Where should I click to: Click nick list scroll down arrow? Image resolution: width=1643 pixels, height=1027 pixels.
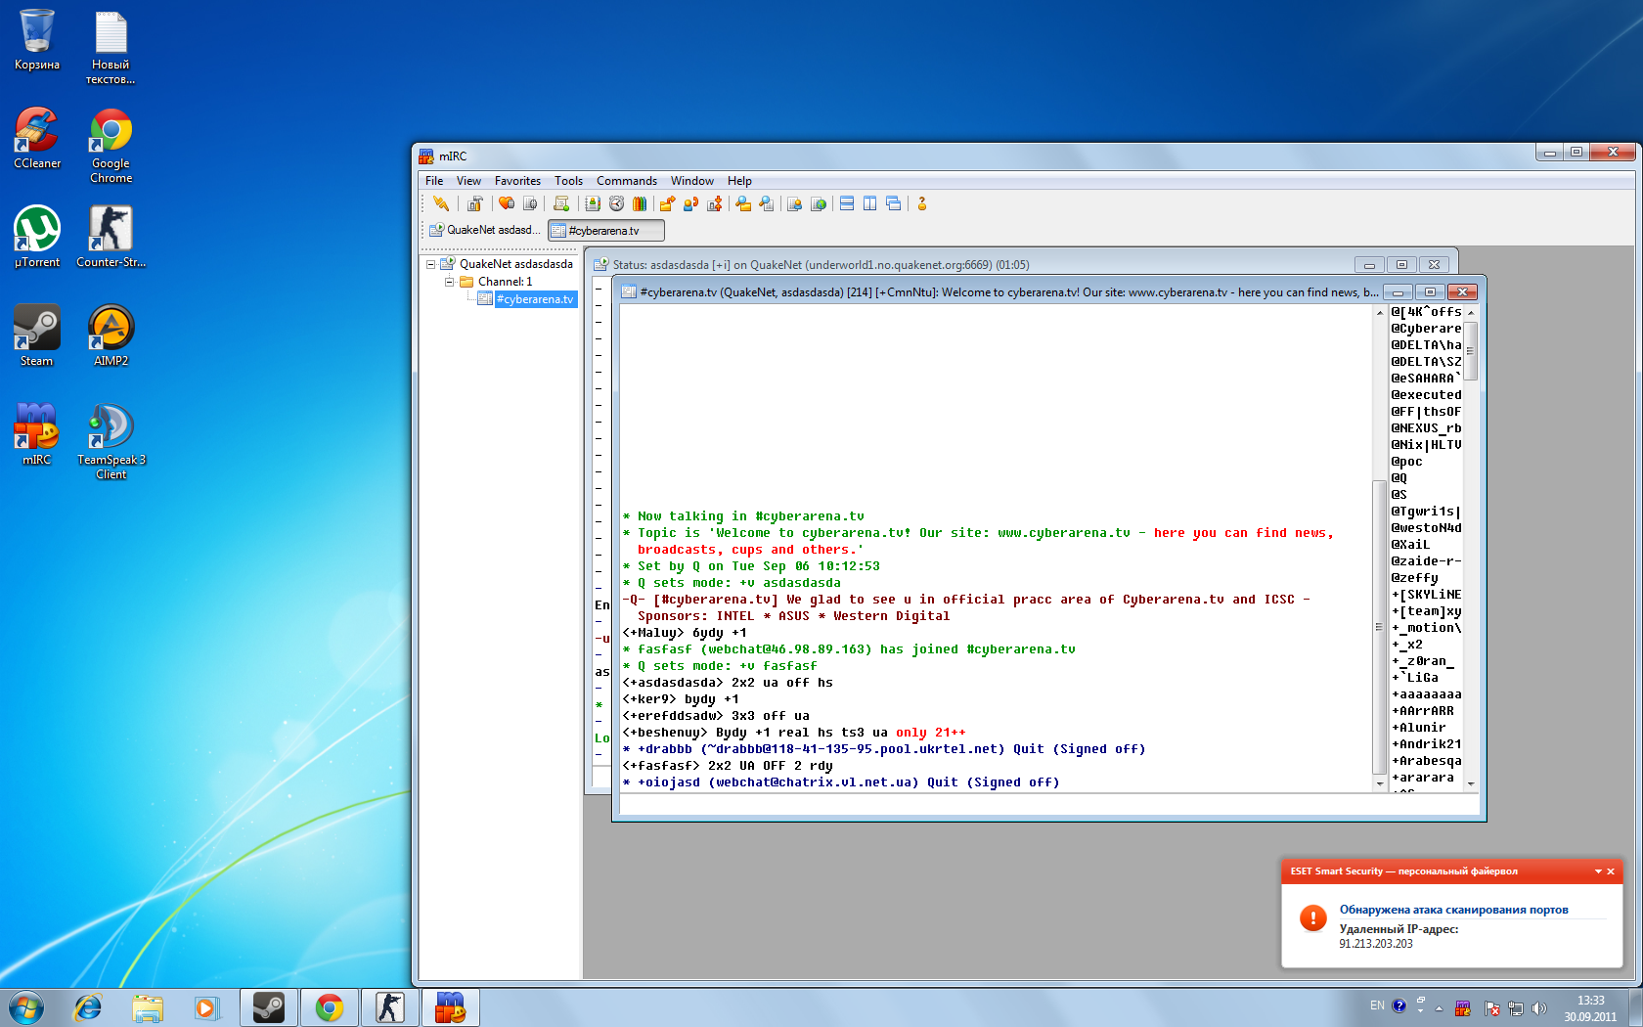coord(1470,783)
